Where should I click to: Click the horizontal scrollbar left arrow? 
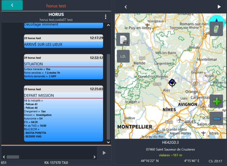(4, 157)
